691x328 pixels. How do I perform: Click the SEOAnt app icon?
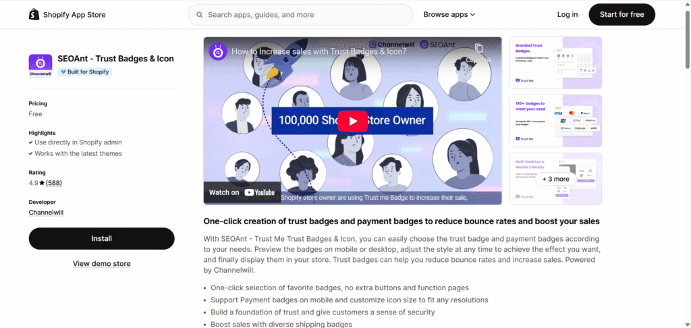point(40,65)
